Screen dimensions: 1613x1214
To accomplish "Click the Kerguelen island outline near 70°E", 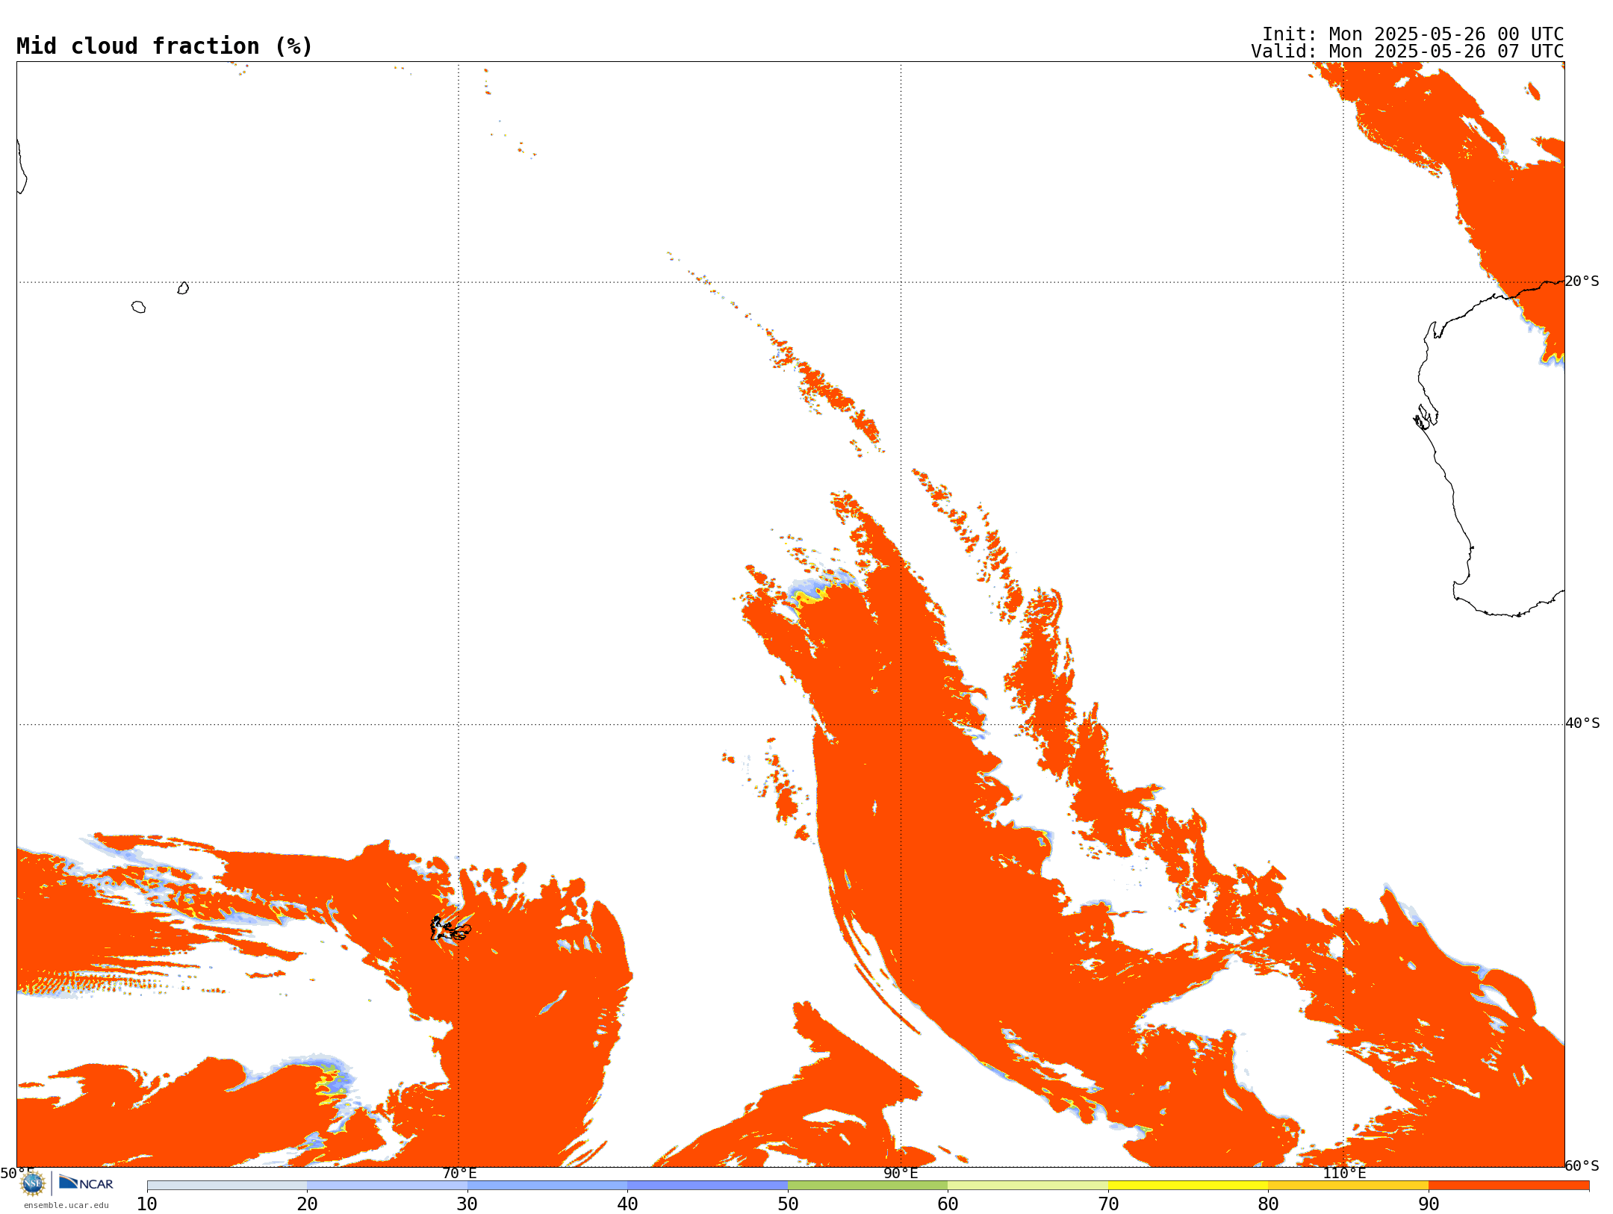I will [x=450, y=929].
